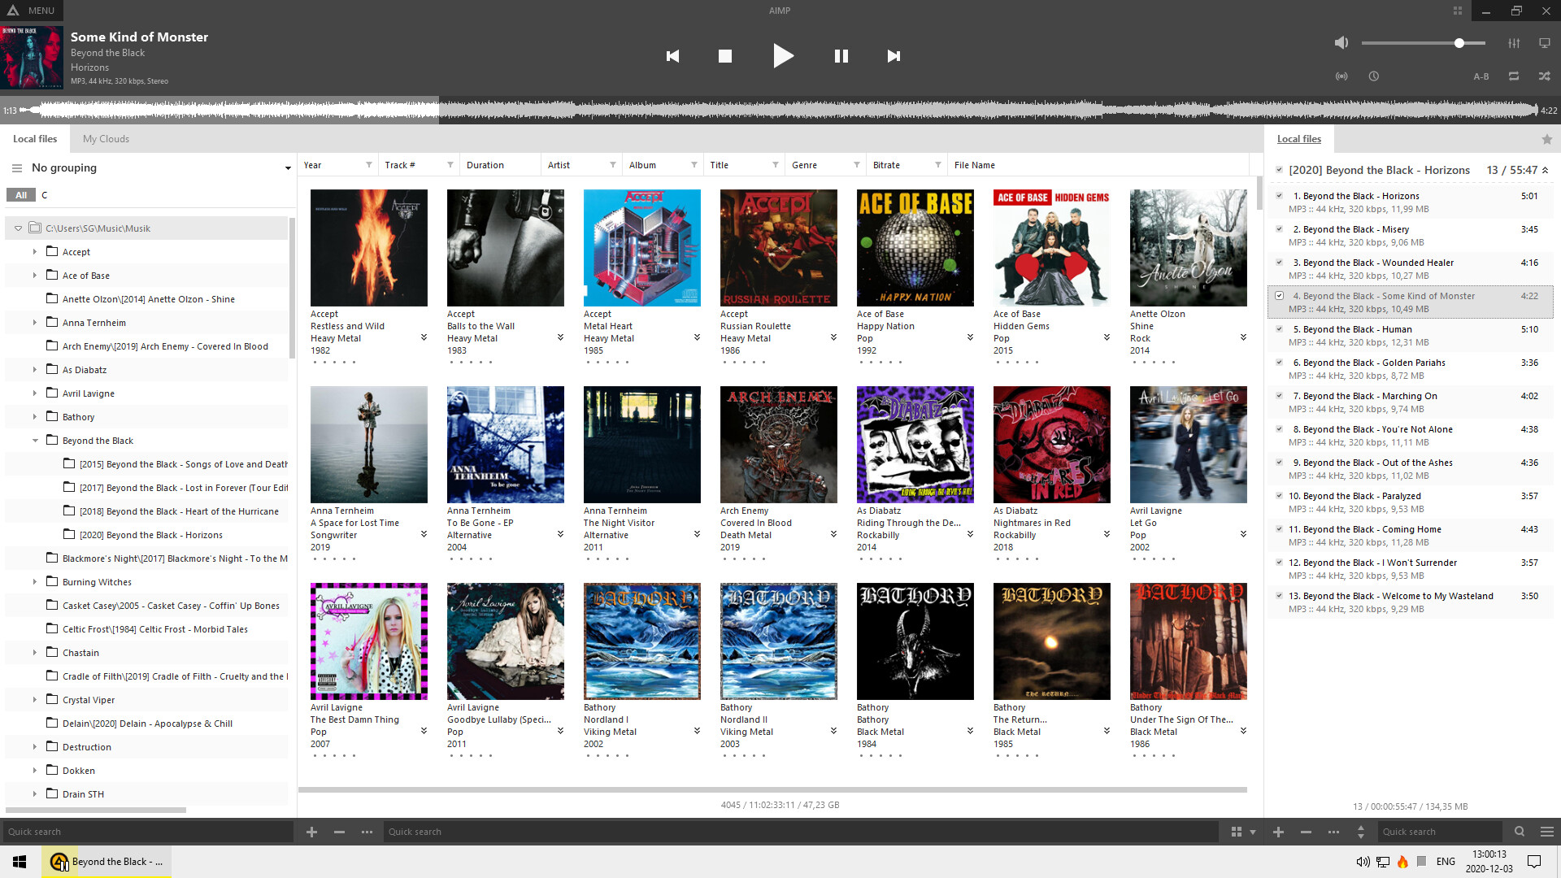Open the internet radio capture icon
This screenshot has width=1561, height=878.
[x=1341, y=76]
